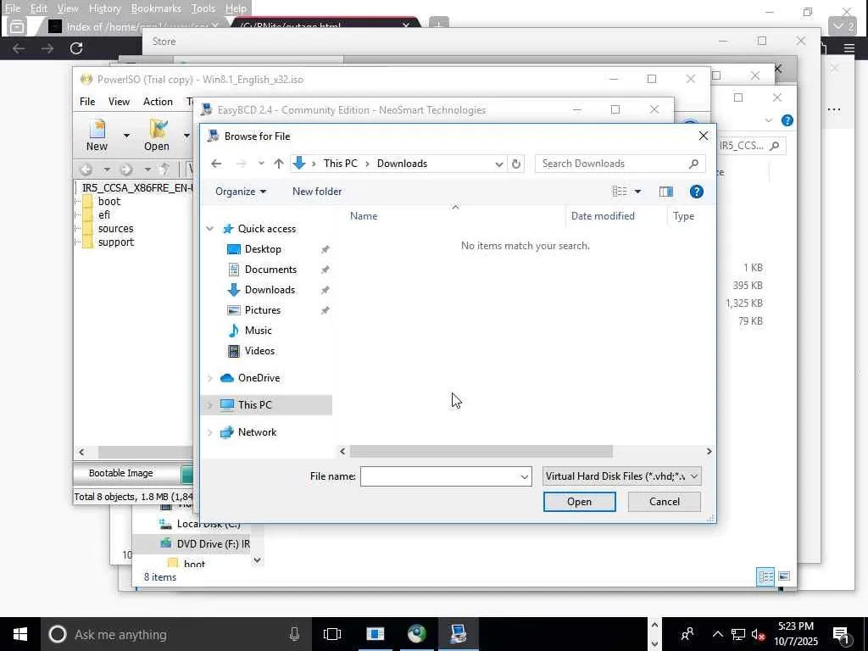Viewport: 868px width, 651px height.
Task: Open the Bookmarks menu in browser
Action: 156,8
